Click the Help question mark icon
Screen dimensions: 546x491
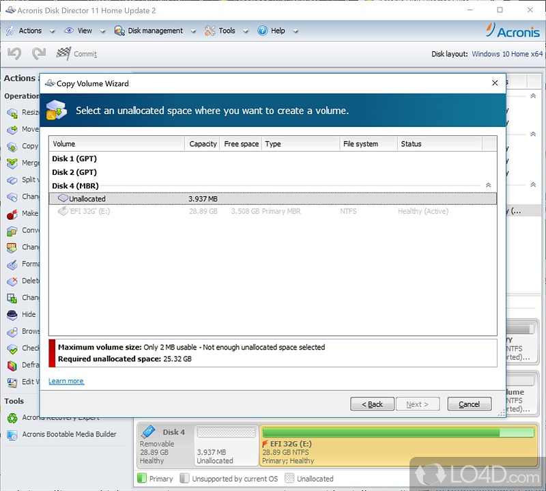coord(263,31)
